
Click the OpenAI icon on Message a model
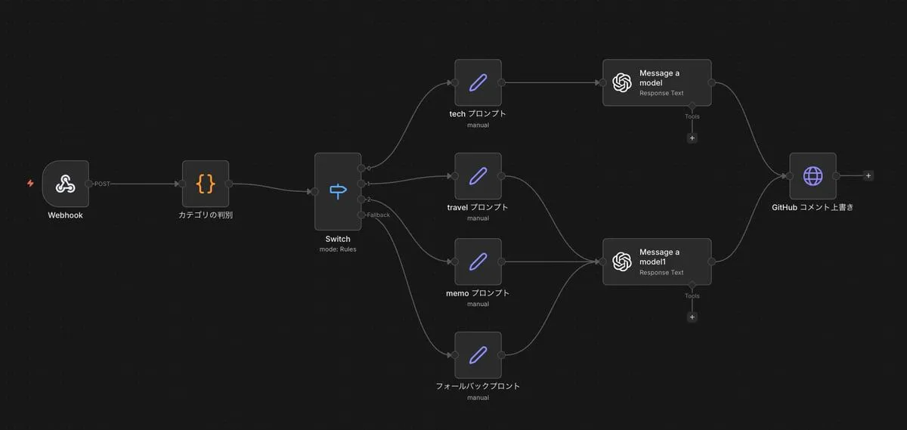click(x=622, y=82)
